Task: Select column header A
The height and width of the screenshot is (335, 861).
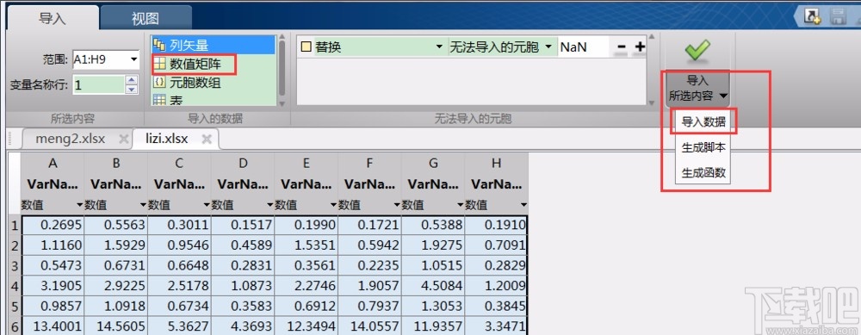Action: 53,163
